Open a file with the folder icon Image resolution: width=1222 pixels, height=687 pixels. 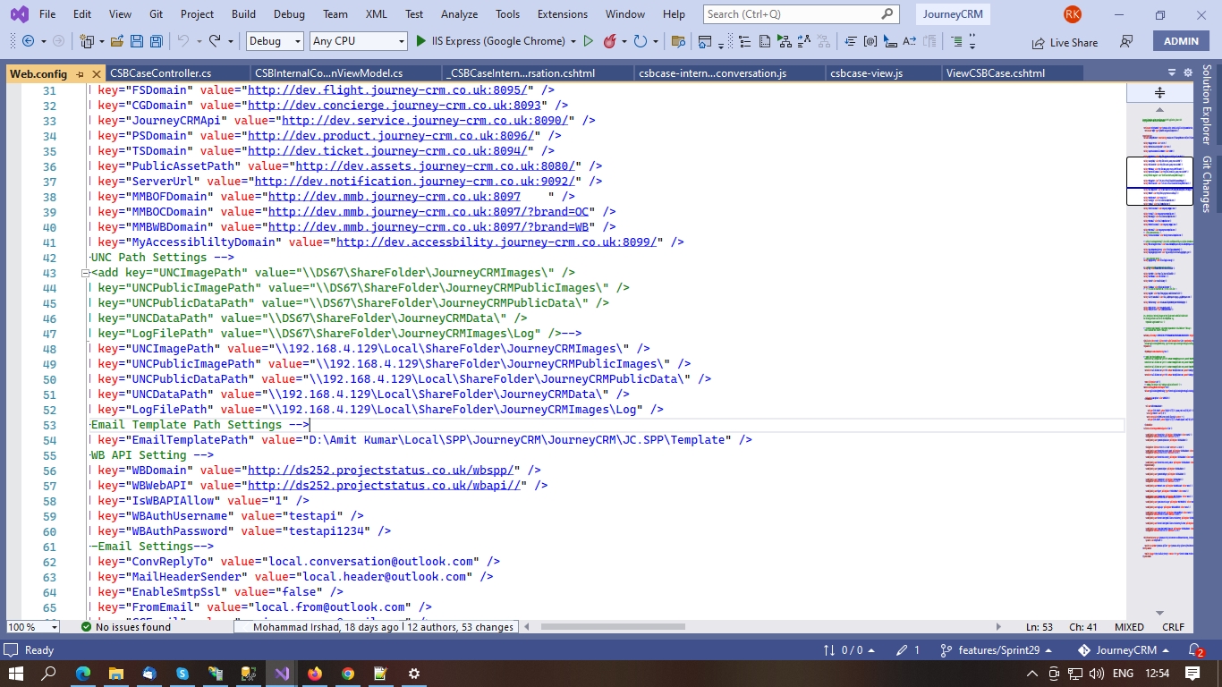coord(117,41)
